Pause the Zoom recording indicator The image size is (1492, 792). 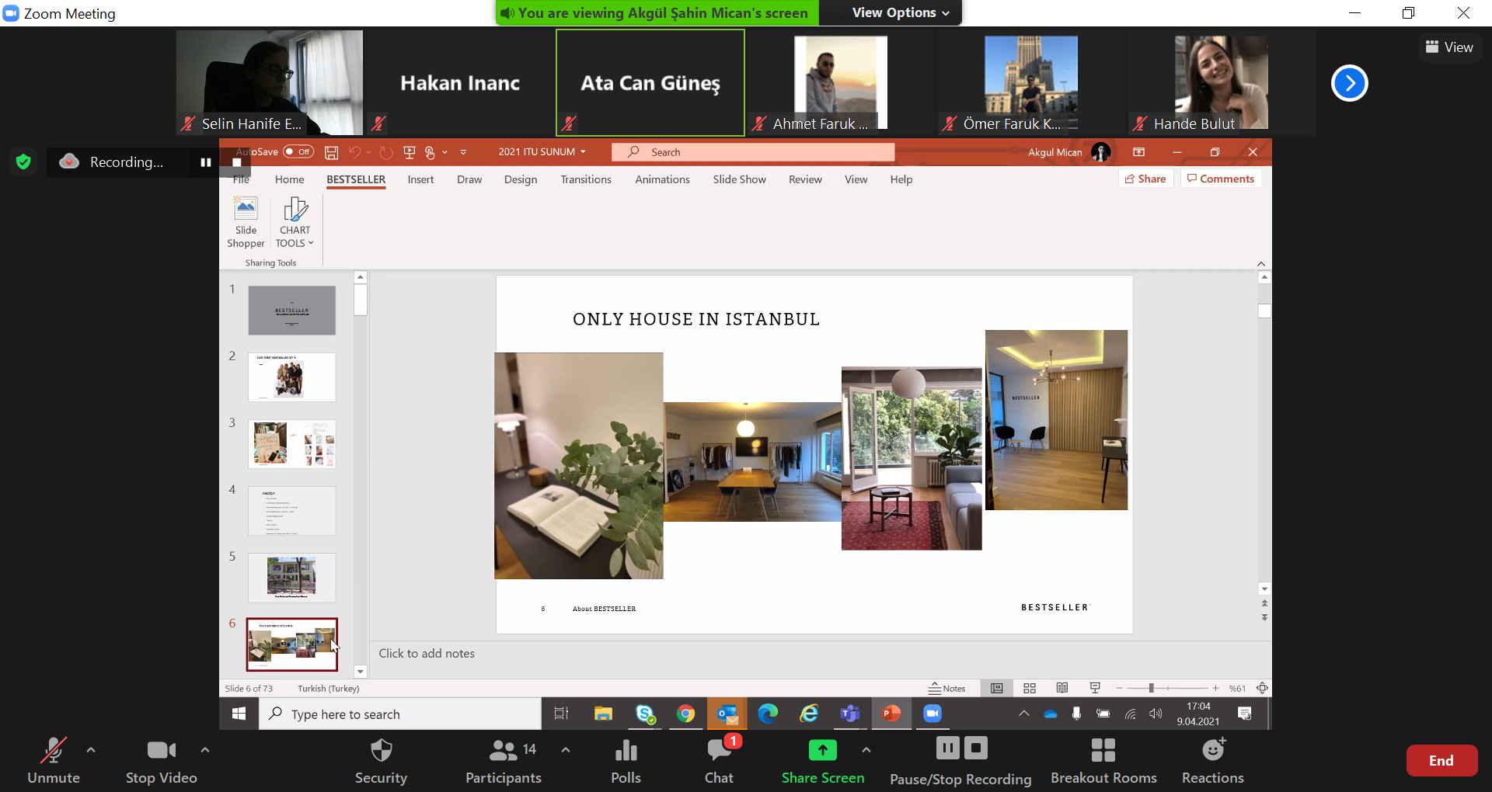click(206, 162)
